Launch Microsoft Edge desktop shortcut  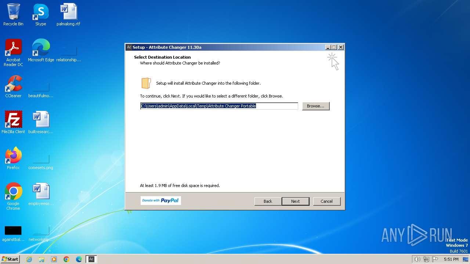coord(41,51)
